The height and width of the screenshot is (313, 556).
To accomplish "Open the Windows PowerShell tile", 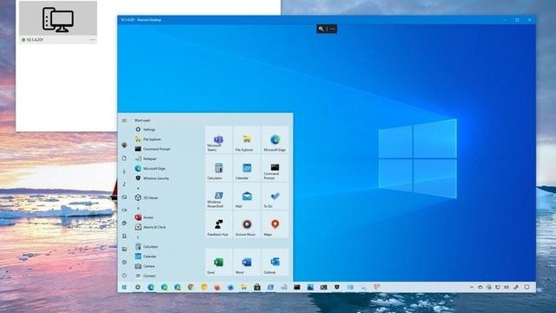I will coord(218,196).
